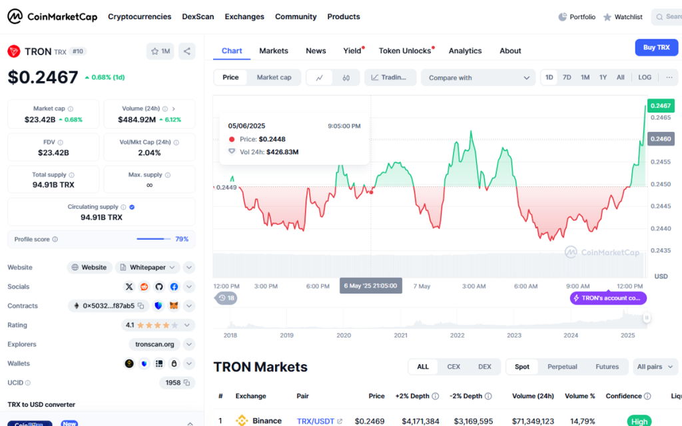Image resolution: width=682 pixels, height=426 pixels.
Task: Switch to the Token Unlocks tab
Action: [406, 51]
